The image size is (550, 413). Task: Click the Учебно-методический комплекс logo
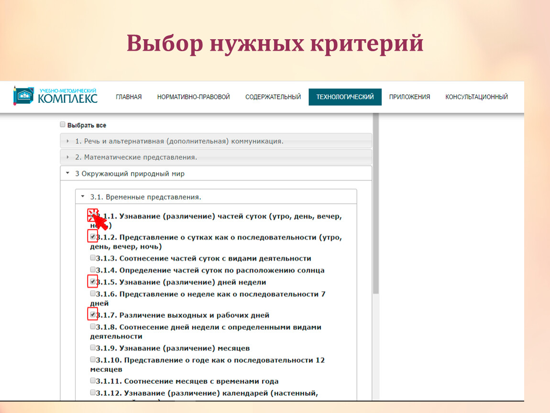(55, 96)
